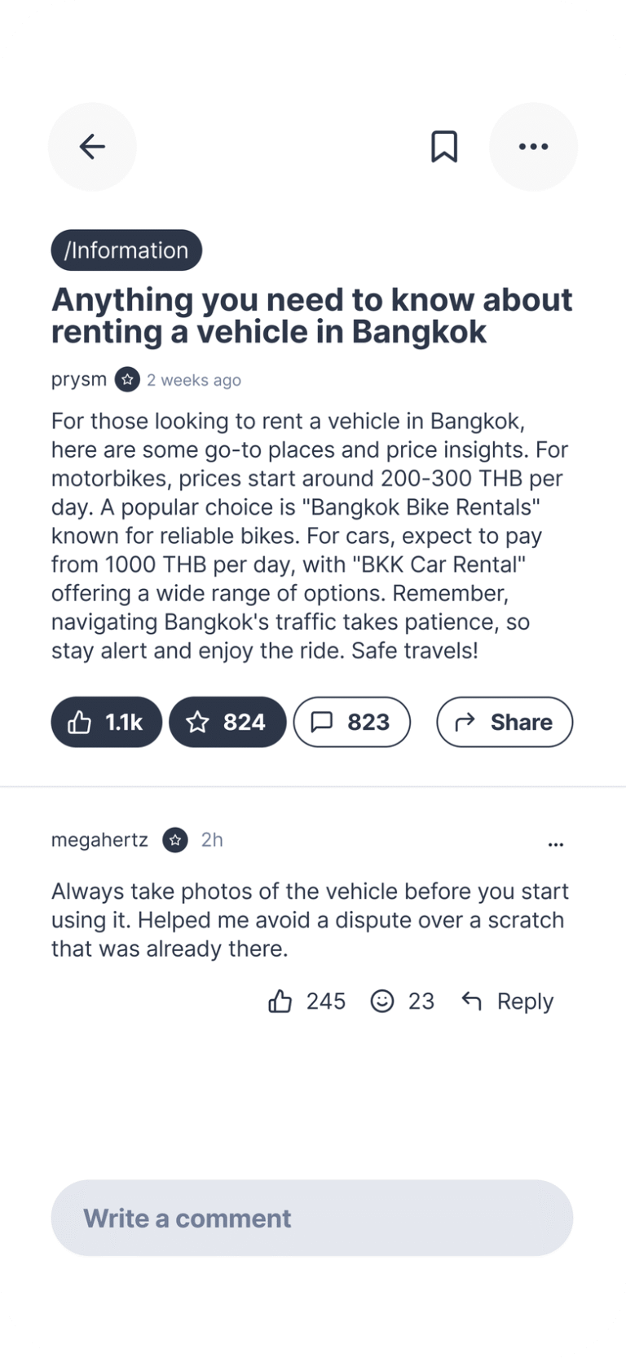Share this Bangkok rental post
Viewport: 626px width, 1358px height.
[505, 722]
